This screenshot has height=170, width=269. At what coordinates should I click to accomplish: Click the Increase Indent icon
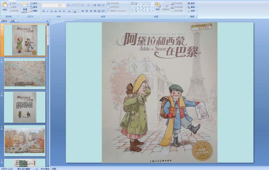(x=99, y=5)
